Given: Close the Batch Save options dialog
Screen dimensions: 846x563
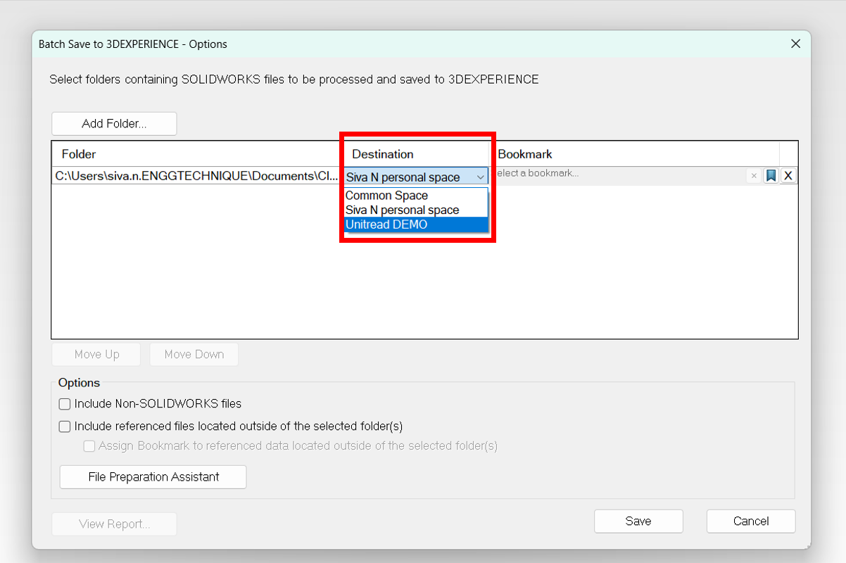Looking at the screenshot, I should [795, 44].
